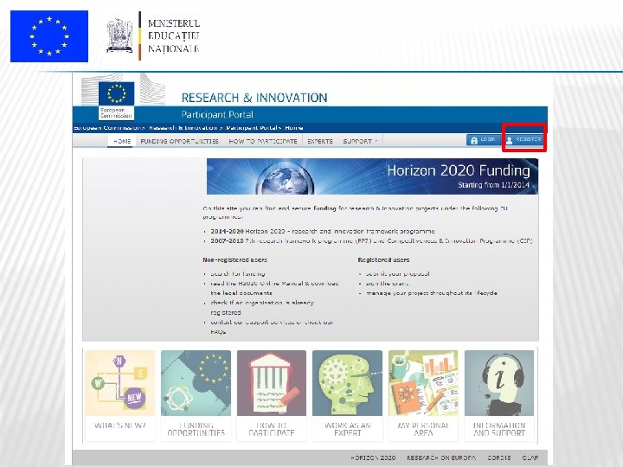Click the Horizon 2020 Funding banner
623x467 pixels.
click(x=372, y=176)
